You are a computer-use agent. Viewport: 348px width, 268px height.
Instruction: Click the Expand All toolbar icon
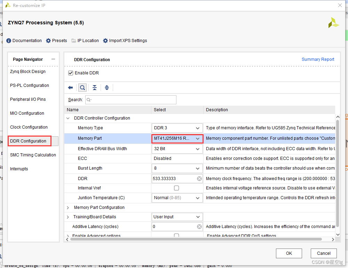[107, 88]
